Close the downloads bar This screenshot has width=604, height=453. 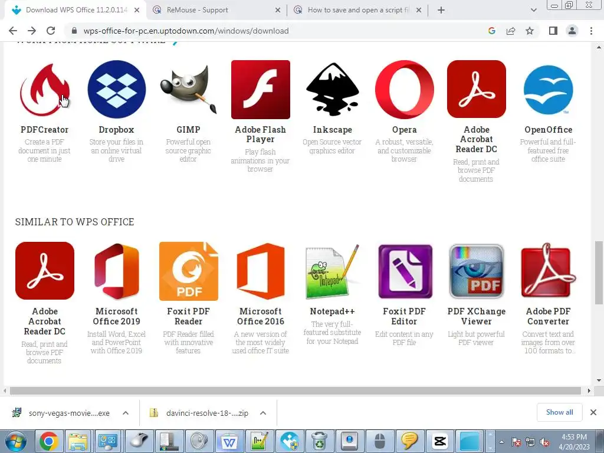click(593, 412)
